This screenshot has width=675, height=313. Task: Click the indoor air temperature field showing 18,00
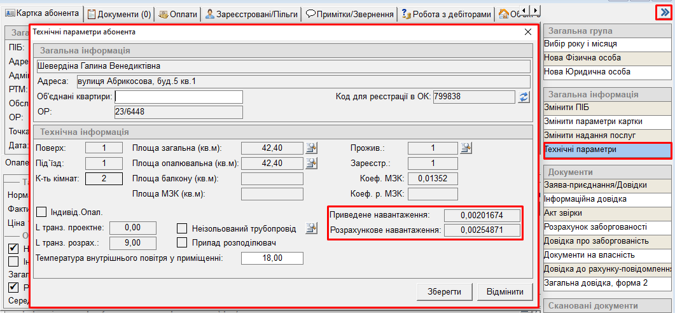272,258
